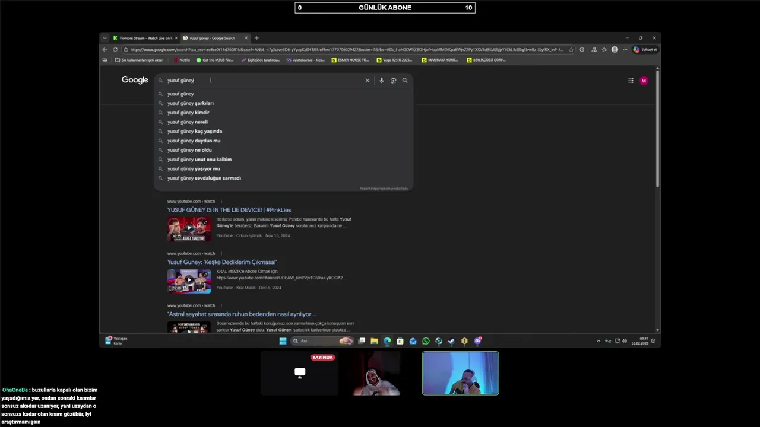Show hidden system tray icons

(x=598, y=341)
